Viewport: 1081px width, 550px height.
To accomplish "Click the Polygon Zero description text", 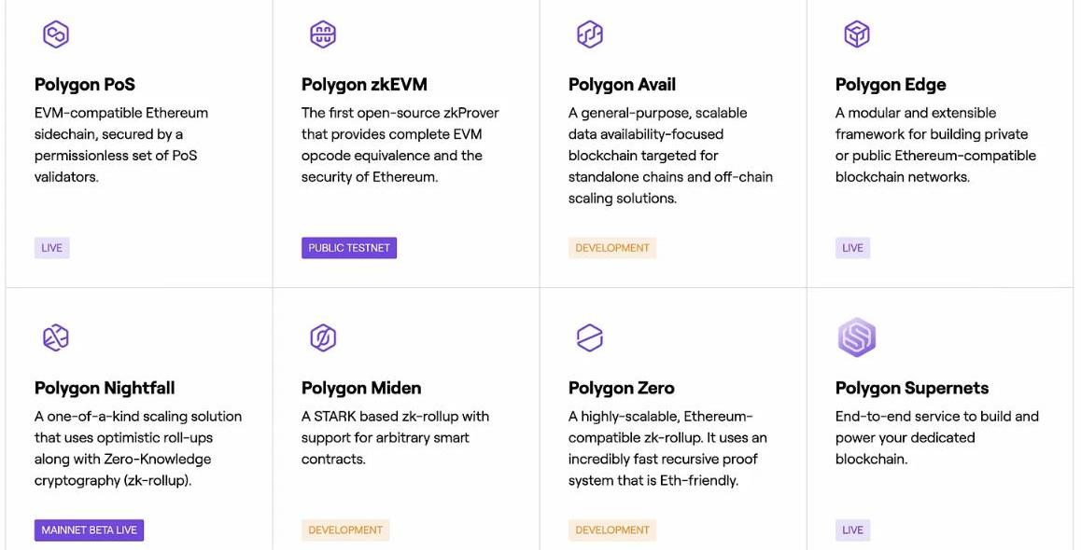I will [x=667, y=448].
